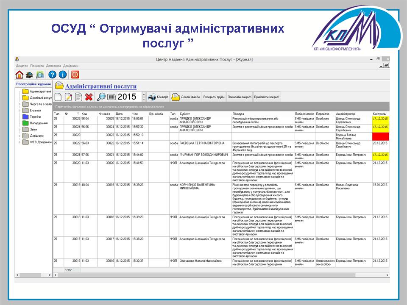407x305 pixels.
Task: Click the Конверт printer button
Action: (x=158, y=97)
